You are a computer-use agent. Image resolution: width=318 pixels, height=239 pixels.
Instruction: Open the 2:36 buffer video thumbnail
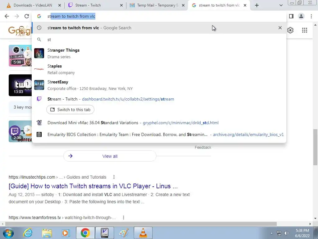(20, 131)
